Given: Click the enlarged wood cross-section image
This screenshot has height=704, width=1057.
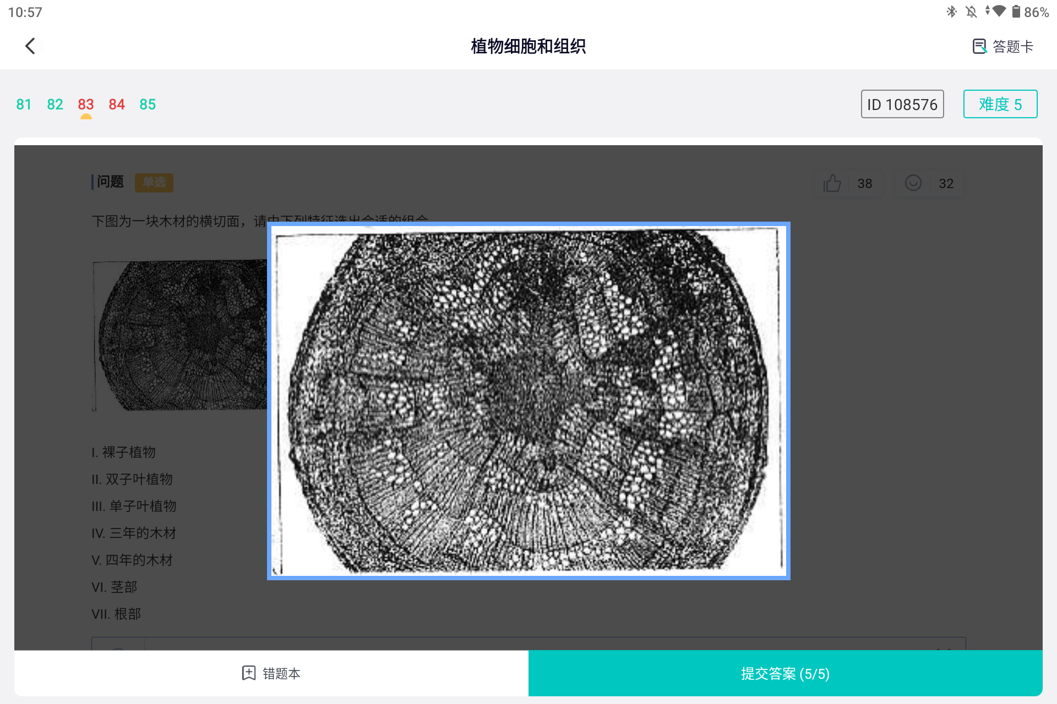Looking at the screenshot, I should pos(528,401).
